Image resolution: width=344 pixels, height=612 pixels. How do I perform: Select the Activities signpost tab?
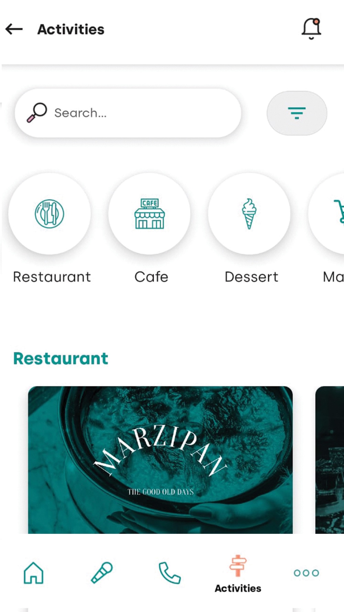tap(238, 574)
